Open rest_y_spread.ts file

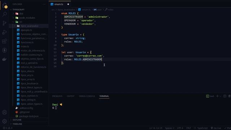click(x=29, y=63)
